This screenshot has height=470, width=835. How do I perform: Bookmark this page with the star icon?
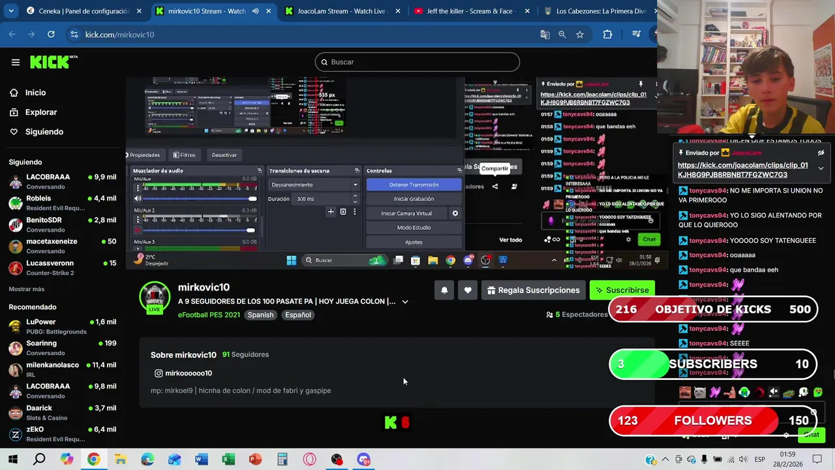580,35
